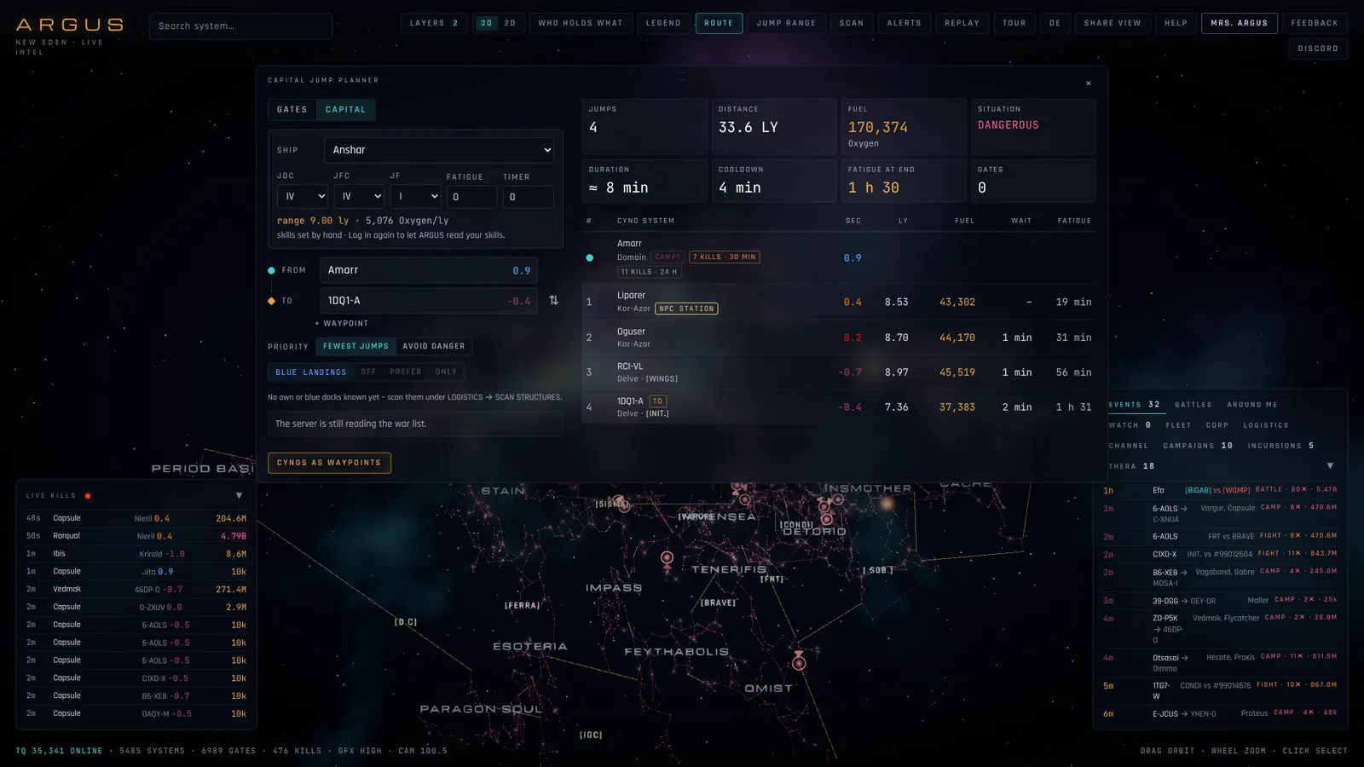Set blue landings to Prefer
Image resolution: width=1364 pixels, height=767 pixels.
pyautogui.click(x=406, y=372)
